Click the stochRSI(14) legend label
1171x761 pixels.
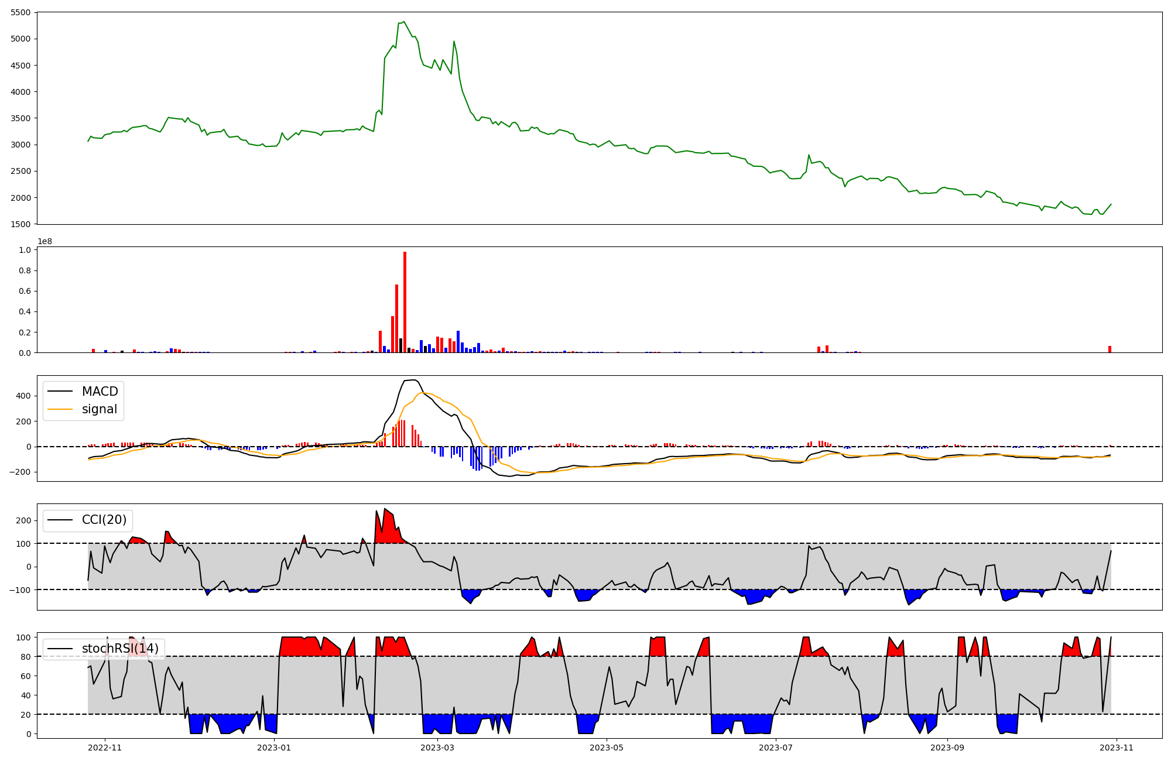(x=120, y=649)
